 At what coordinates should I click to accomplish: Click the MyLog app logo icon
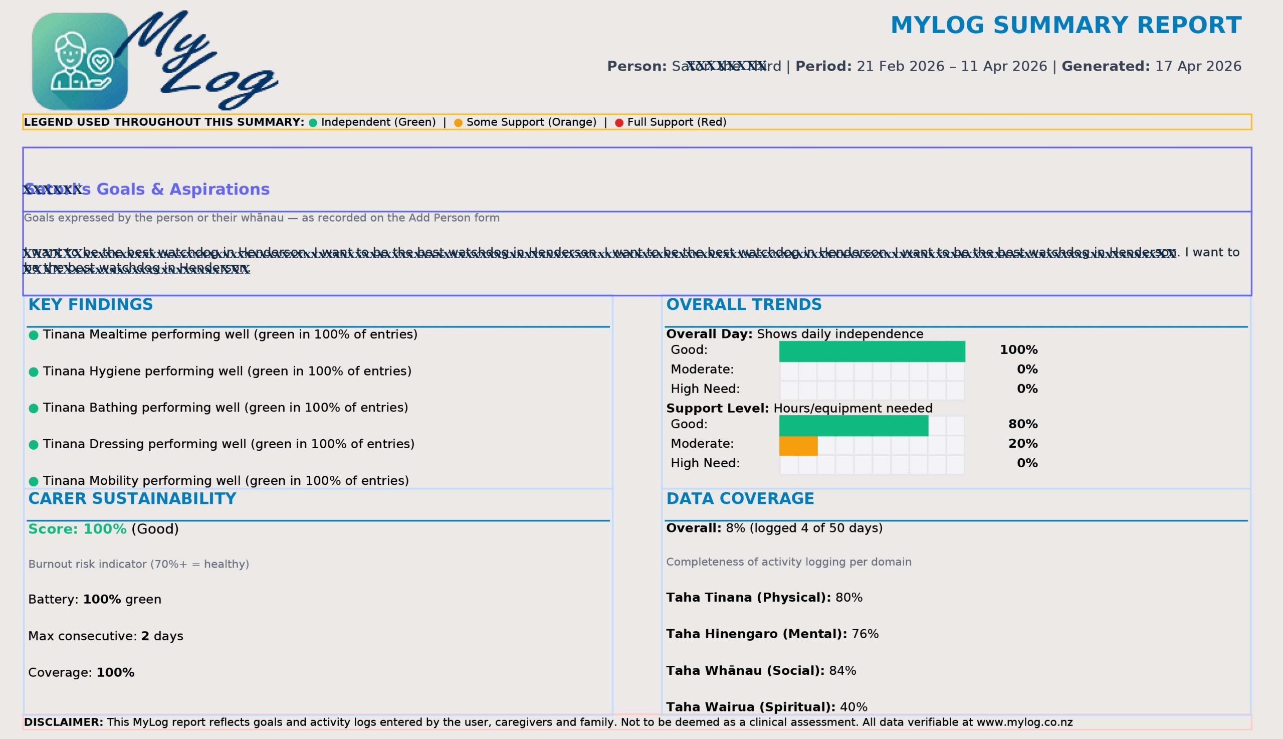pos(80,61)
